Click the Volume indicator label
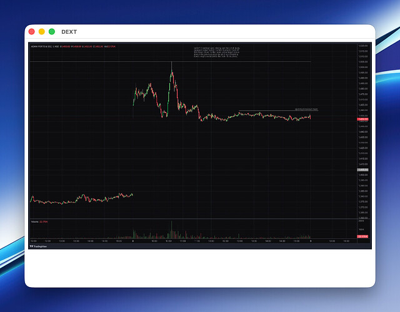Image resolution: width=400 pixels, height=312 pixels. [x=34, y=222]
